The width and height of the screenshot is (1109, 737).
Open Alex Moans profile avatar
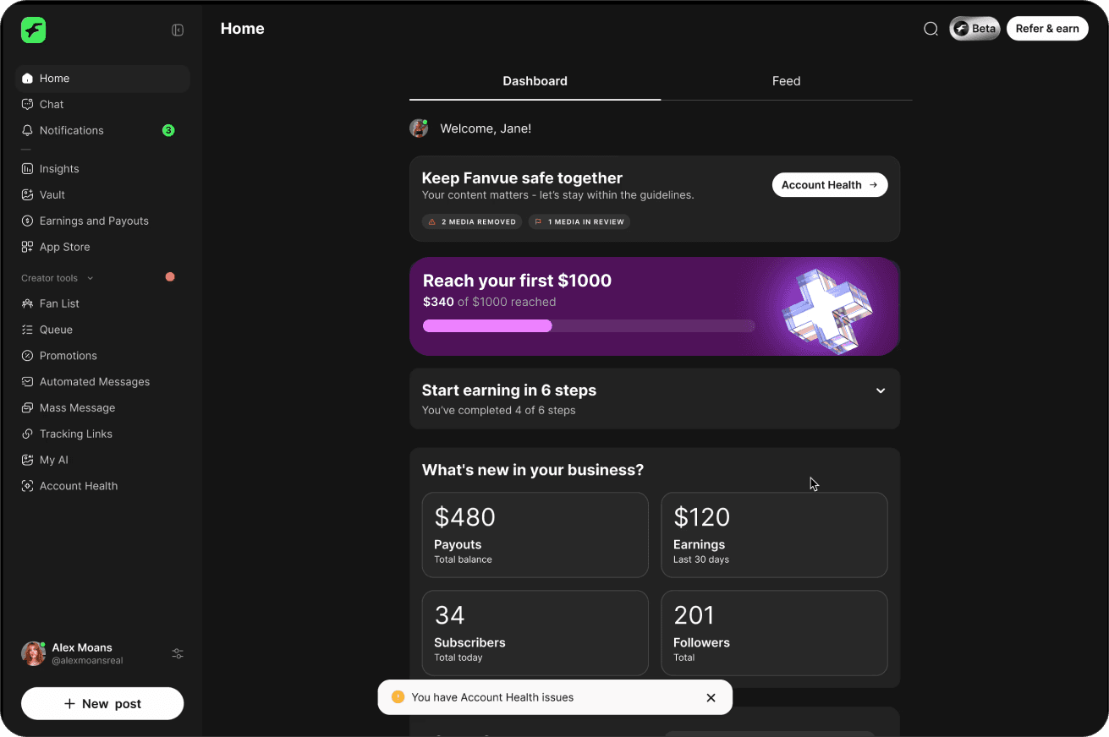click(33, 653)
